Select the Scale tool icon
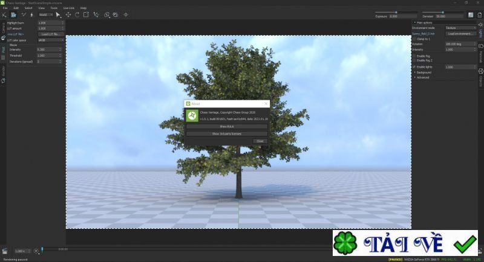This screenshot has height=262, width=484. 87,14
